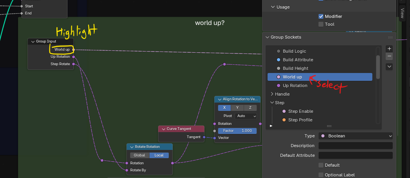Click the Up Rotation output socket dot
The height and width of the screenshot is (178, 410).
(73, 57)
